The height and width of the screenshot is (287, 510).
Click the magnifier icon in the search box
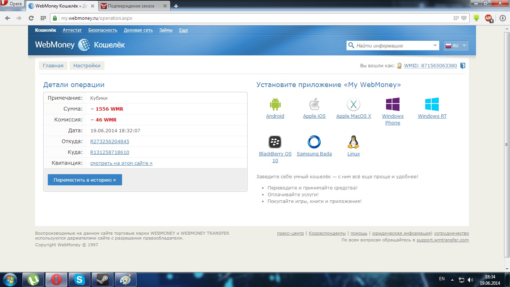(x=351, y=46)
